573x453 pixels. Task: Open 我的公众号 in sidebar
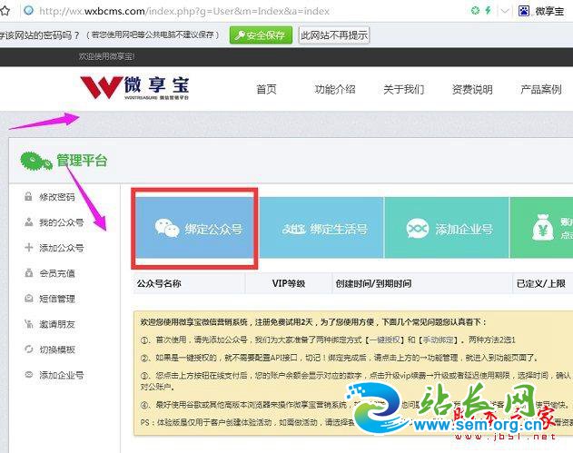coord(62,222)
